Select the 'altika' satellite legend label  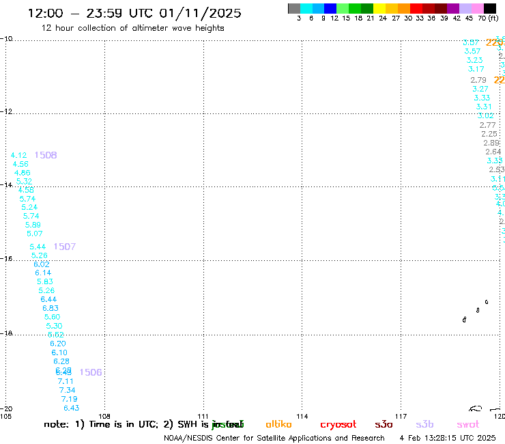tap(278, 424)
